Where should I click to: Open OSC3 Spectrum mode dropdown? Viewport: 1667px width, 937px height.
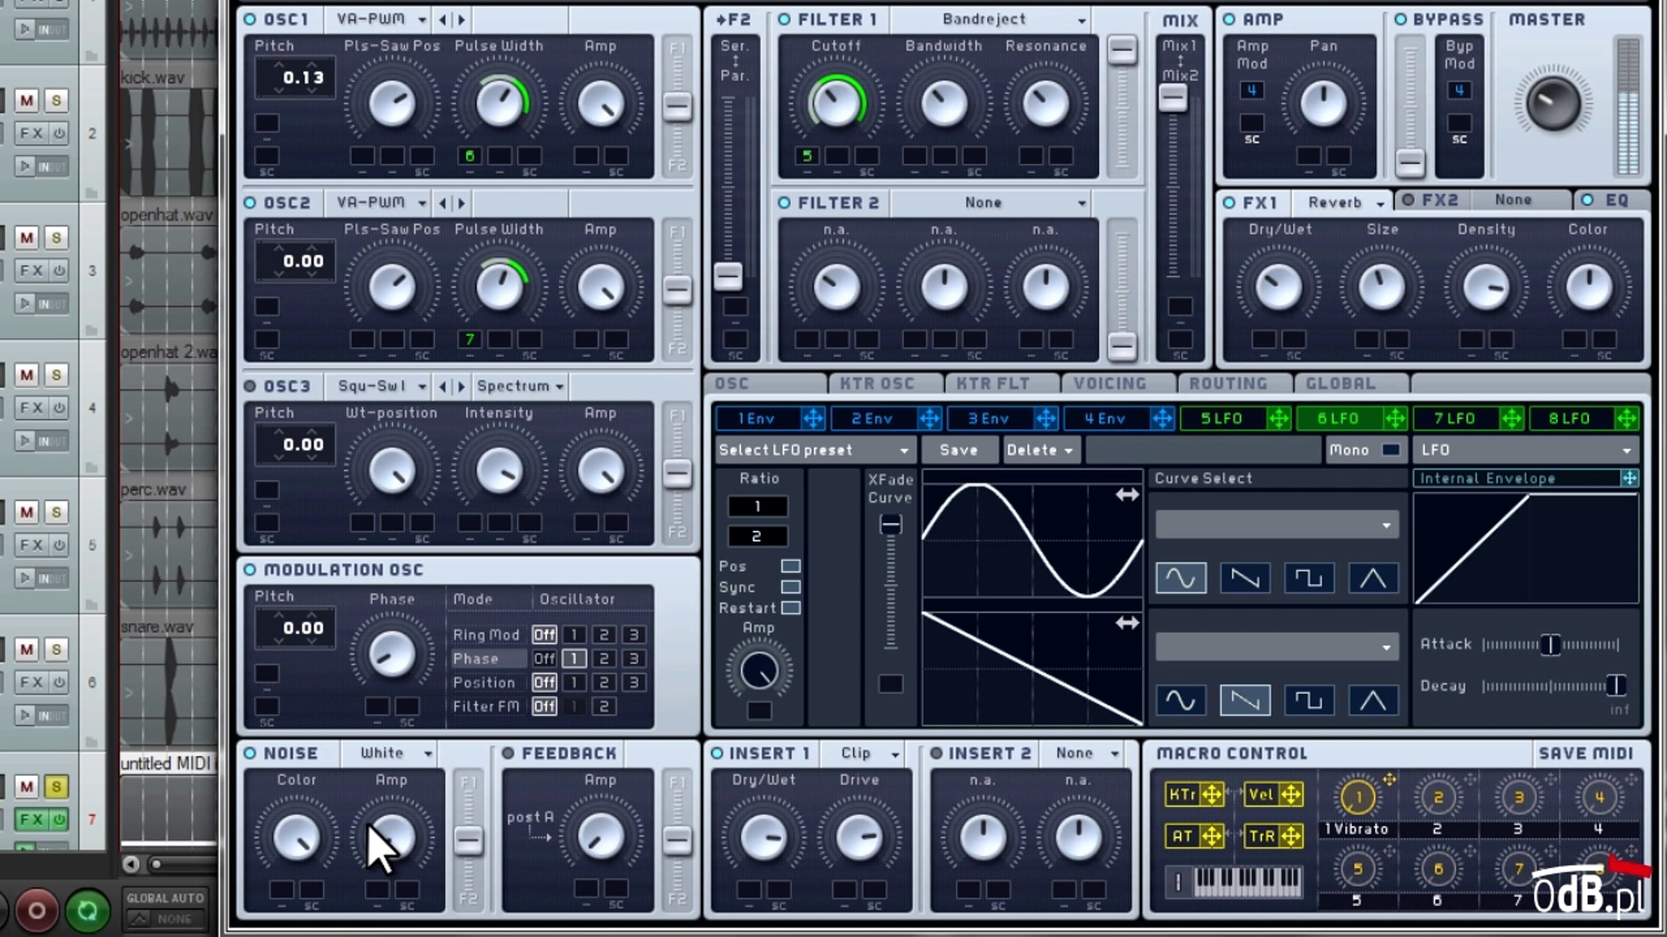click(x=520, y=386)
